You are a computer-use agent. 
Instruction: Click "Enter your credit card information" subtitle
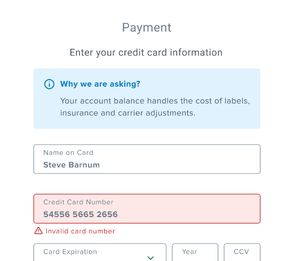146,52
